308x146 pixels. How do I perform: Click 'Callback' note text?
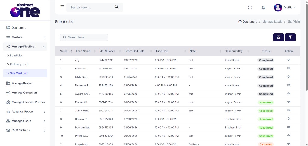(x=194, y=144)
